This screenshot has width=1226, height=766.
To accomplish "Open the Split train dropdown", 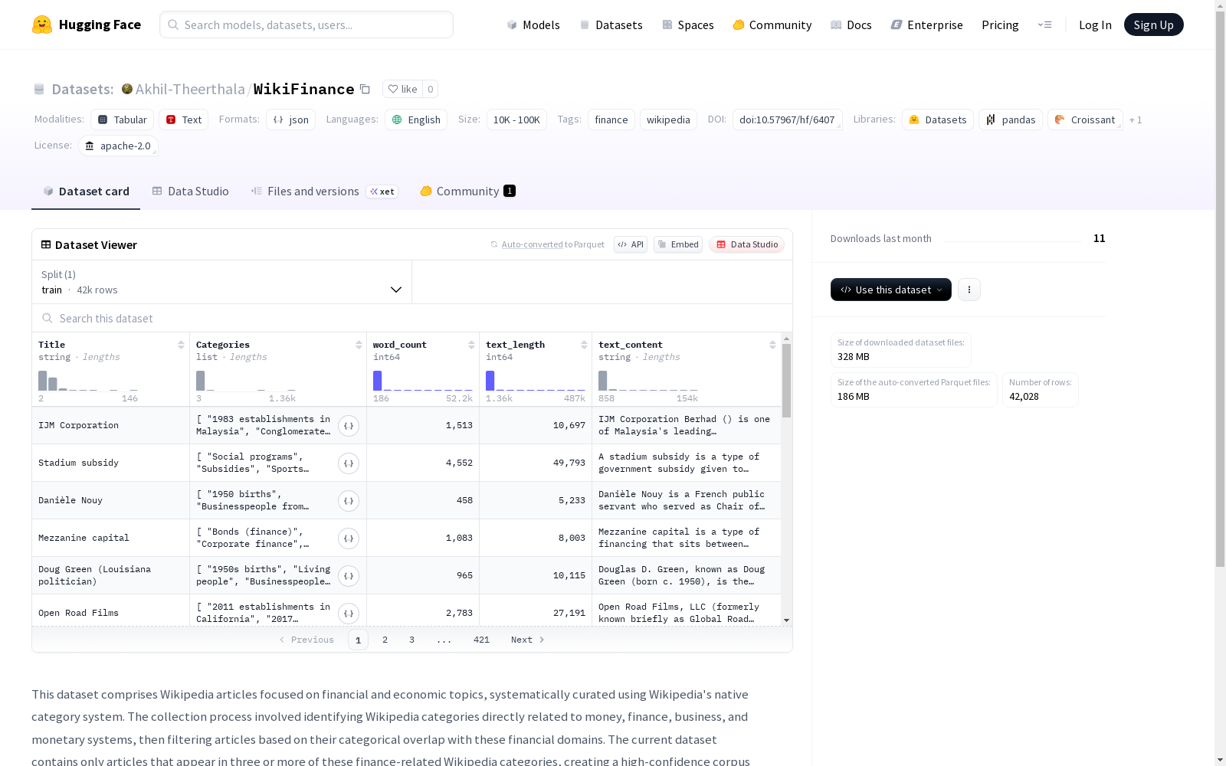I will (x=221, y=282).
